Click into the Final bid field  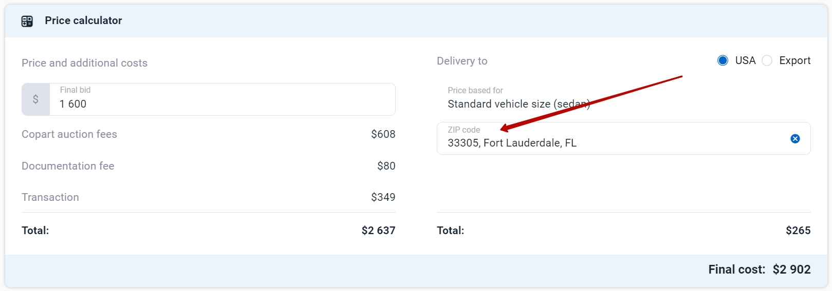[x=222, y=99]
